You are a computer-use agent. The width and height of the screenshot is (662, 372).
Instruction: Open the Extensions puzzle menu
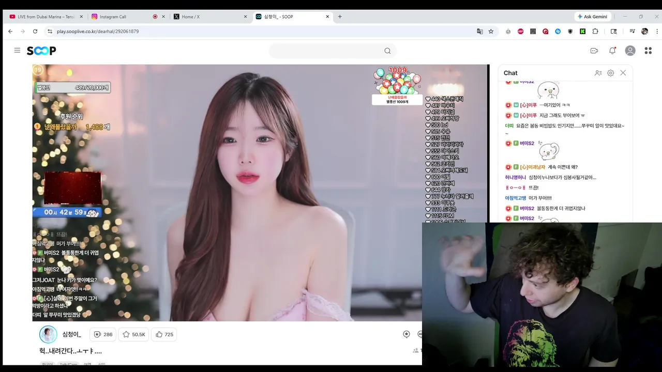[595, 32]
